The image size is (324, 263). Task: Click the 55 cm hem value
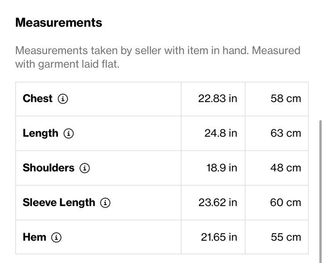[x=286, y=237]
